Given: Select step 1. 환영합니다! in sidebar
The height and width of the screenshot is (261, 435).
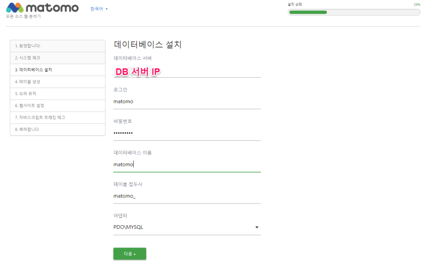Looking at the screenshot, I should coord(58,46).
